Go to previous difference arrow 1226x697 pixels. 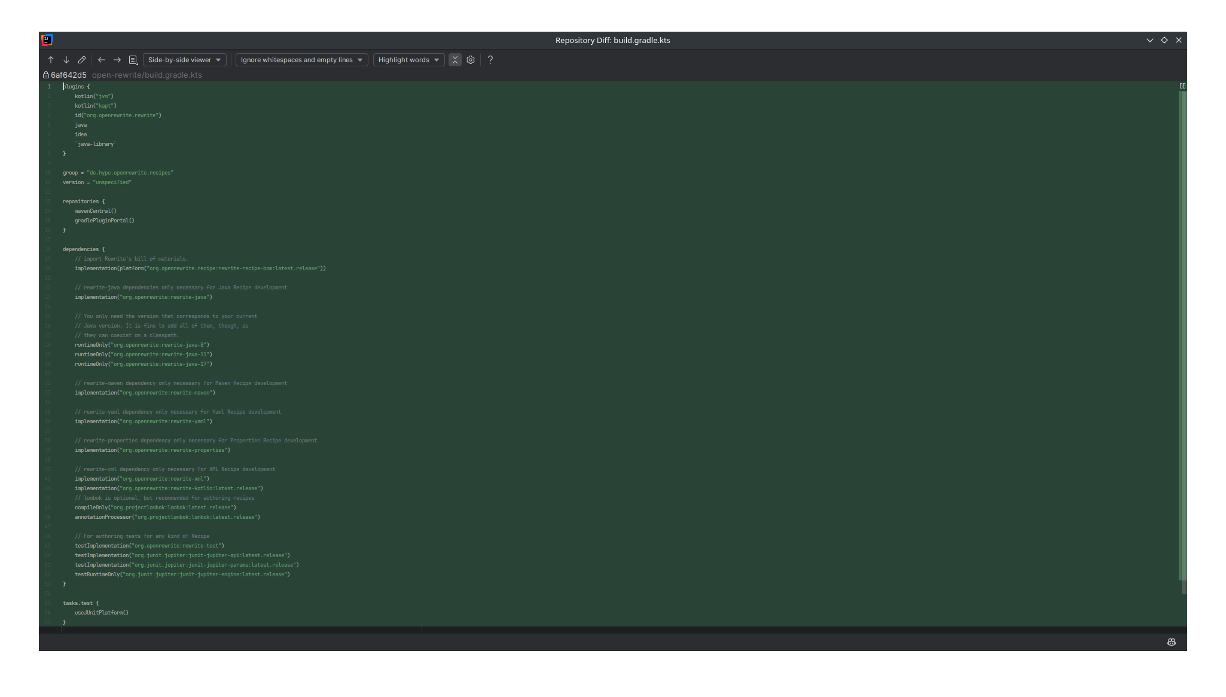[51, 60]
